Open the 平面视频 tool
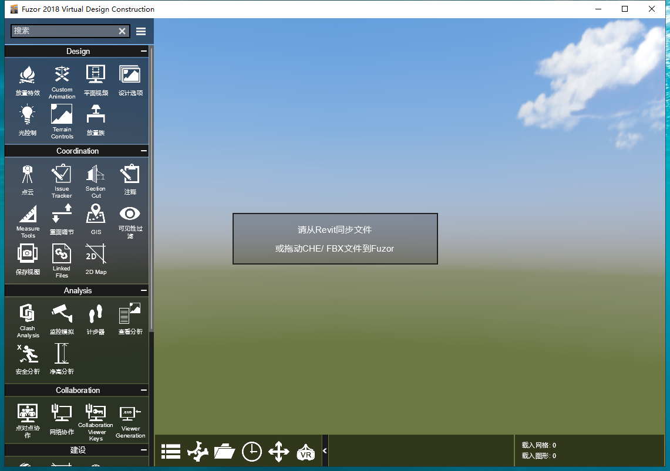Viewport: 670px width, 471px height. pos(96,80)
